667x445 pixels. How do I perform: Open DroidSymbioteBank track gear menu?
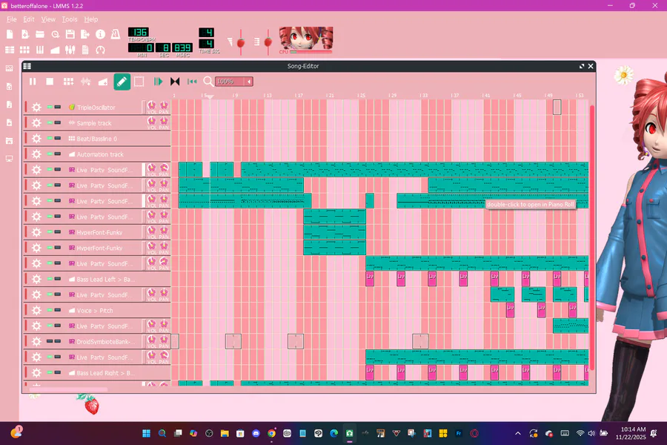coord(36,341)
